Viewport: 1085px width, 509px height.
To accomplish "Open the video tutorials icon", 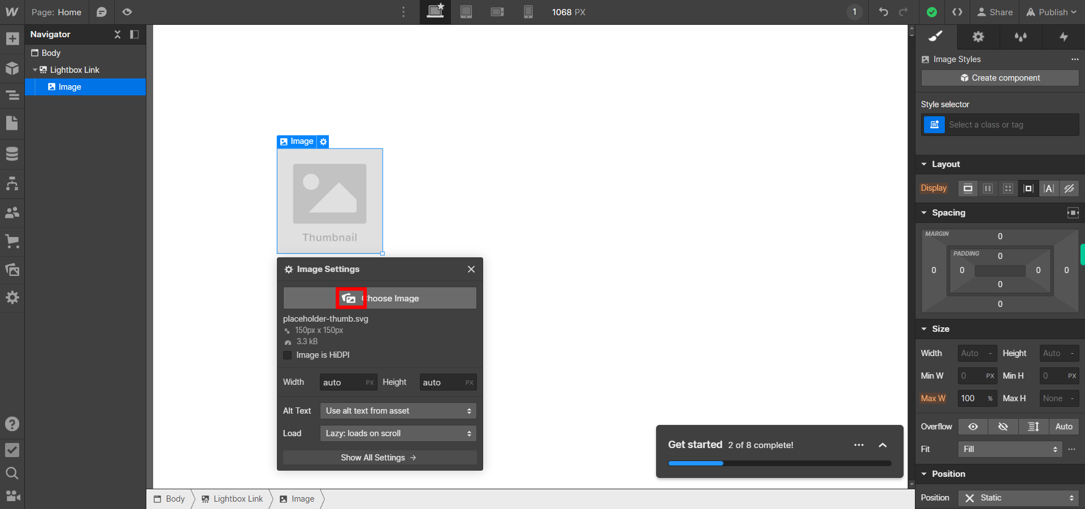I will click(x=12, y=496).
